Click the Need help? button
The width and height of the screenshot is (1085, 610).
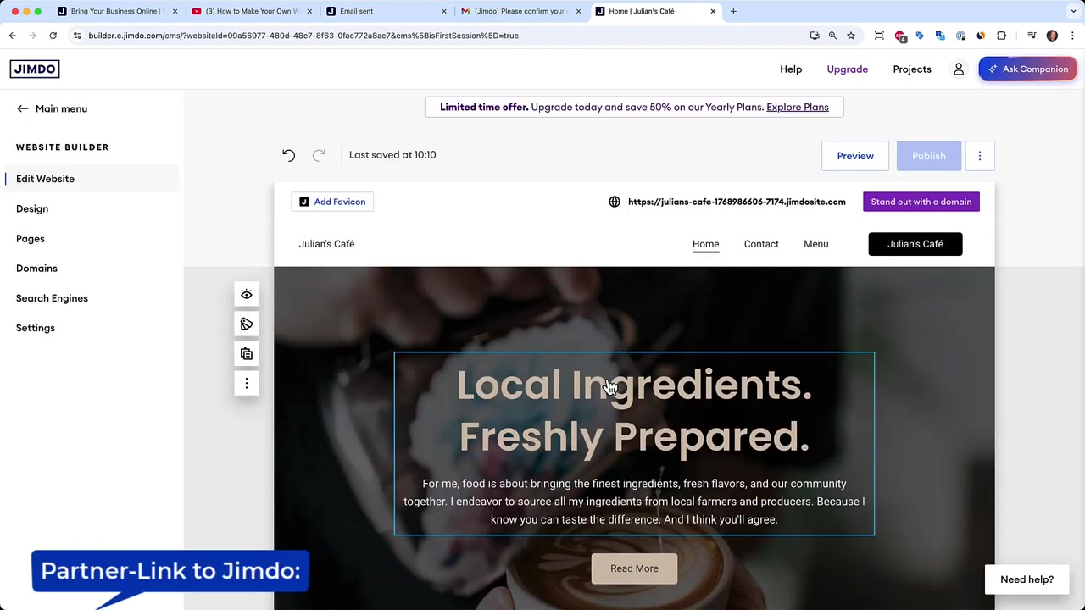click(1027, 579)
